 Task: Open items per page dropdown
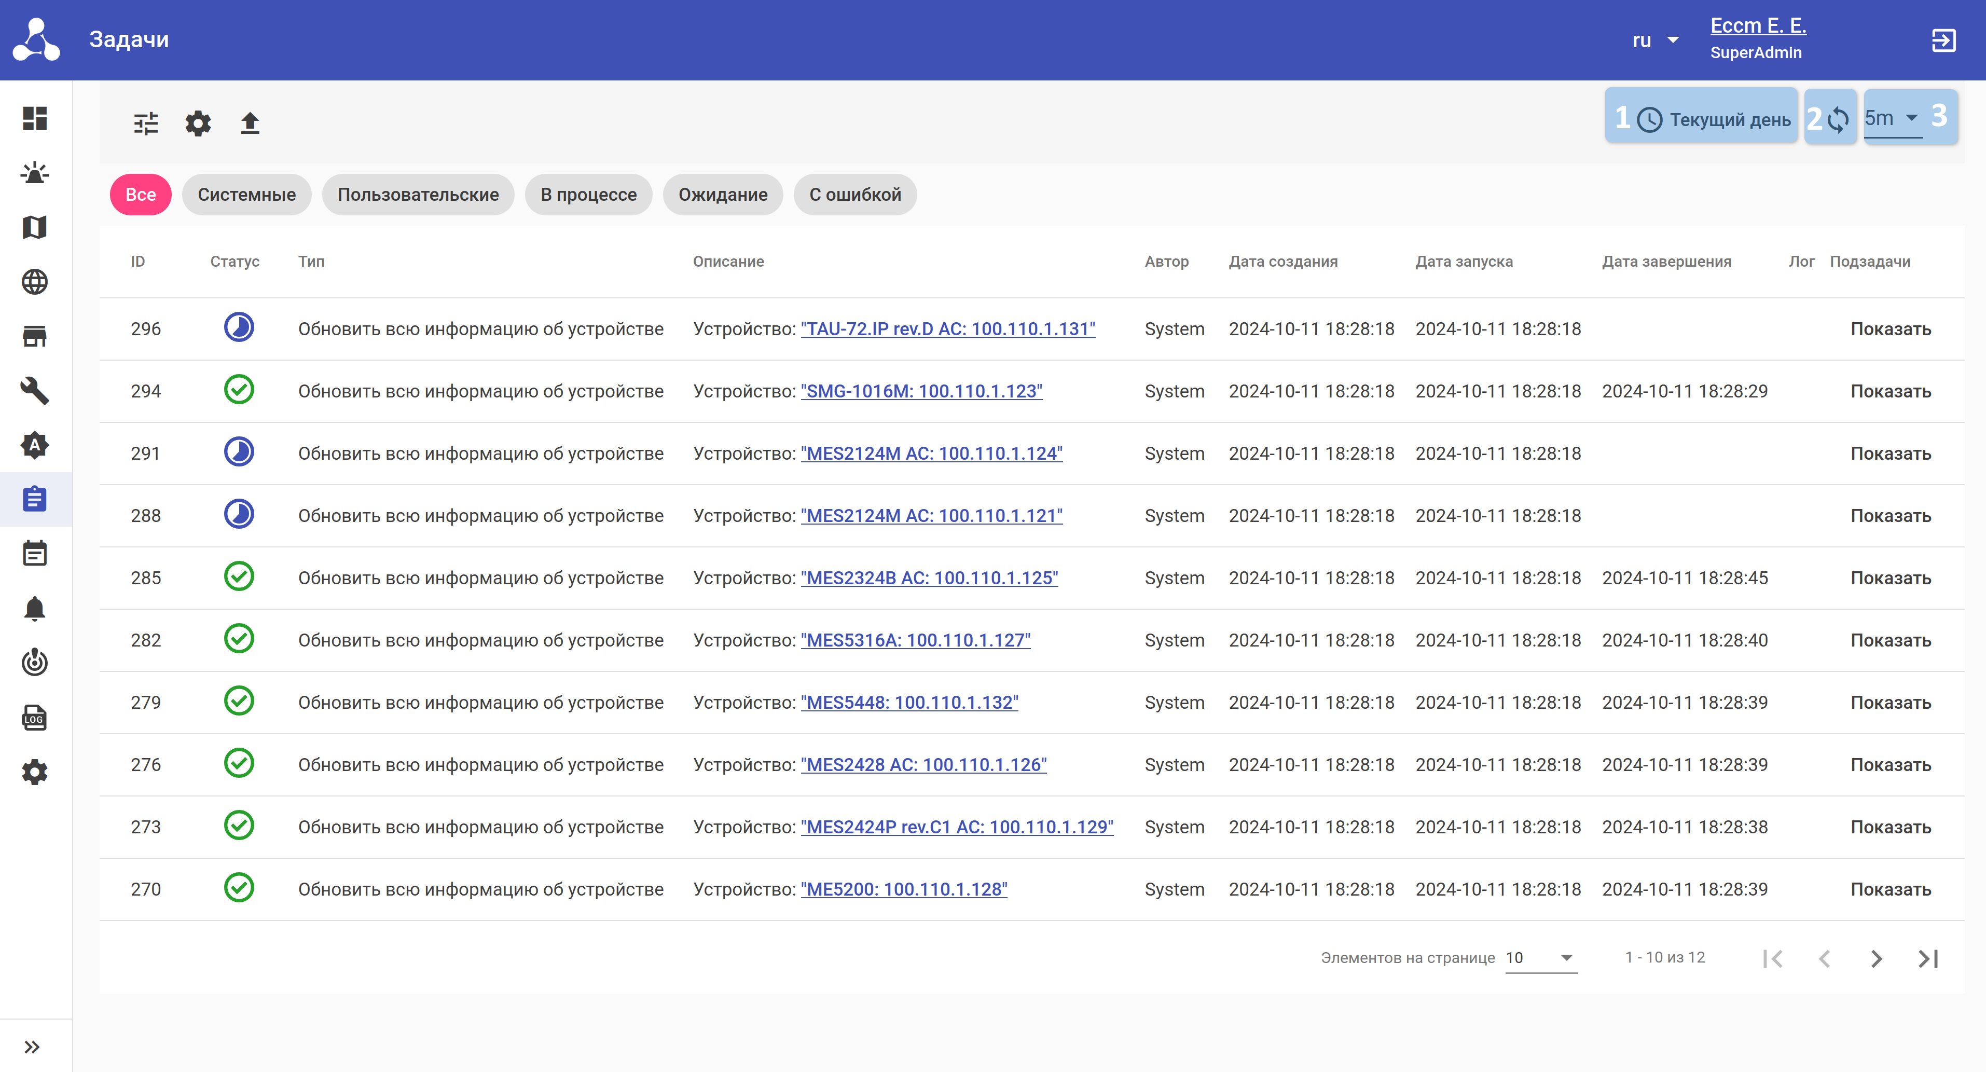[1541, 958]
